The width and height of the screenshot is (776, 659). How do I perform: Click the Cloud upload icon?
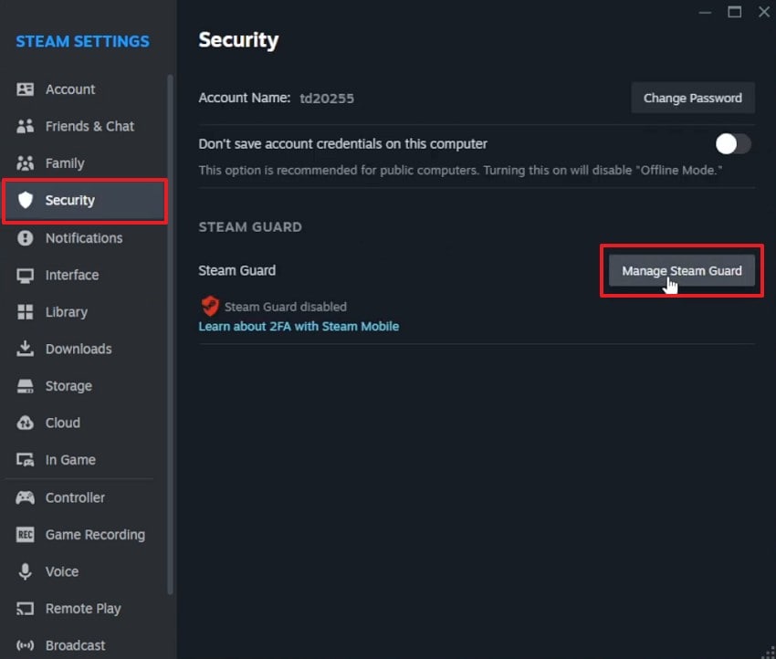click(26, 423)
